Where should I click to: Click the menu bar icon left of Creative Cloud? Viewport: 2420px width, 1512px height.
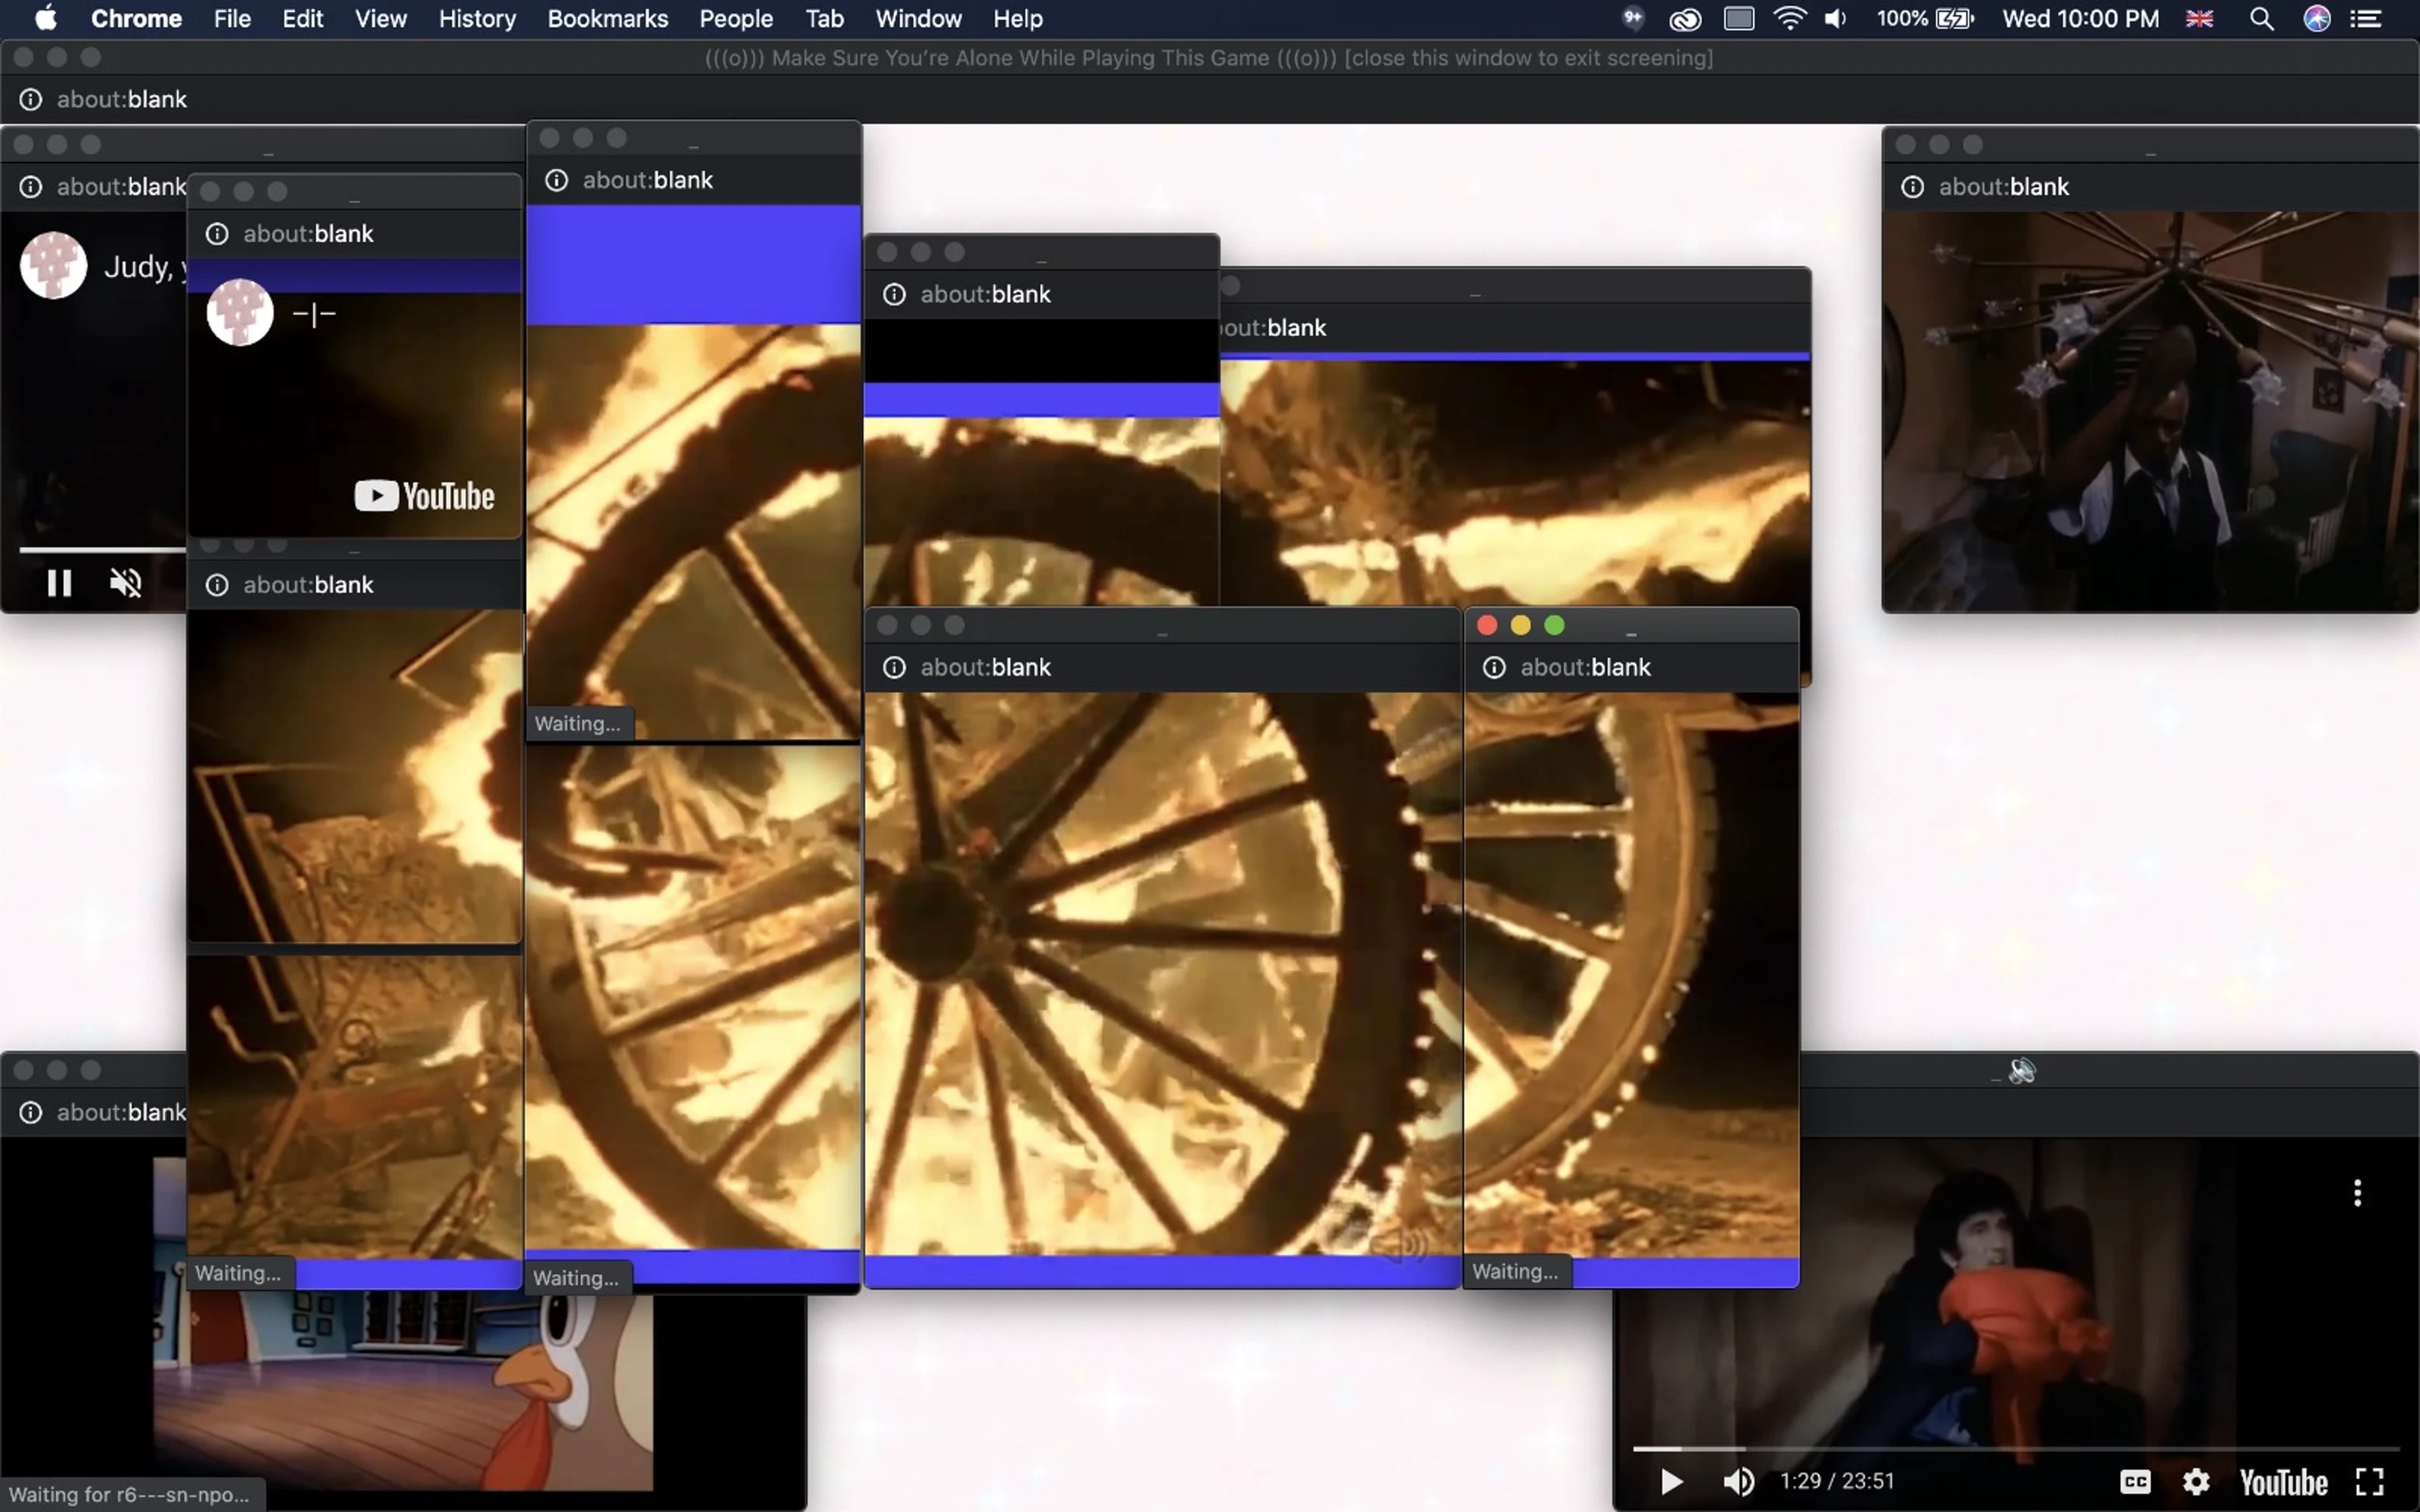point(1632,18)
